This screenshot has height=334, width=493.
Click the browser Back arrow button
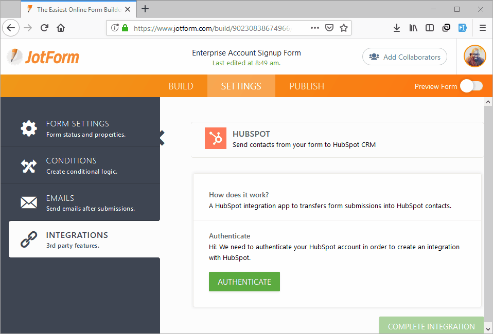tap(11, 28)
